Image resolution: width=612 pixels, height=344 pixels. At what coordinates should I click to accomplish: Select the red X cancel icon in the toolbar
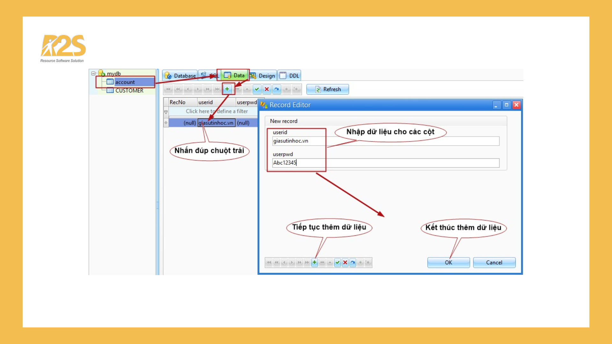tap(267, 89)
